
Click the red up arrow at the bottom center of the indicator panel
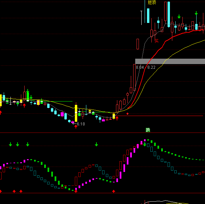click(x=114, y=191)
